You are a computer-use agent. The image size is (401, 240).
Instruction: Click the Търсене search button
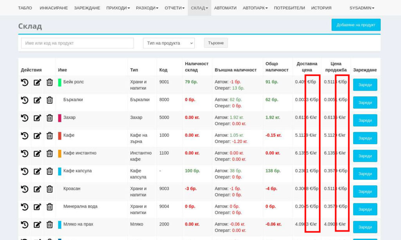point(216,43)
